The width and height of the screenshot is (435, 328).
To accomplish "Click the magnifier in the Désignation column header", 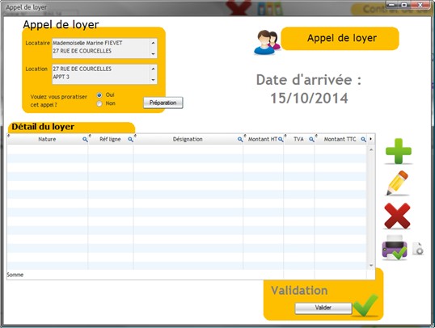I will (x=240, y=140).
